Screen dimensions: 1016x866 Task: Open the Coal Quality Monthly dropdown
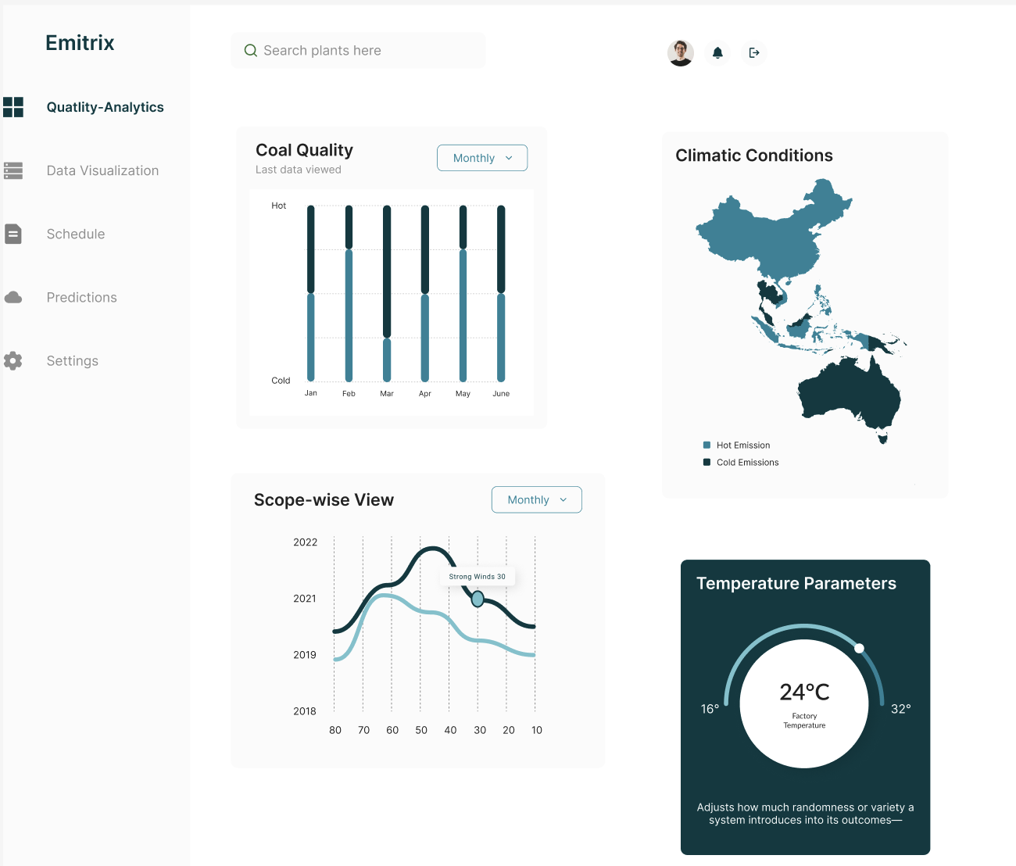481,157
